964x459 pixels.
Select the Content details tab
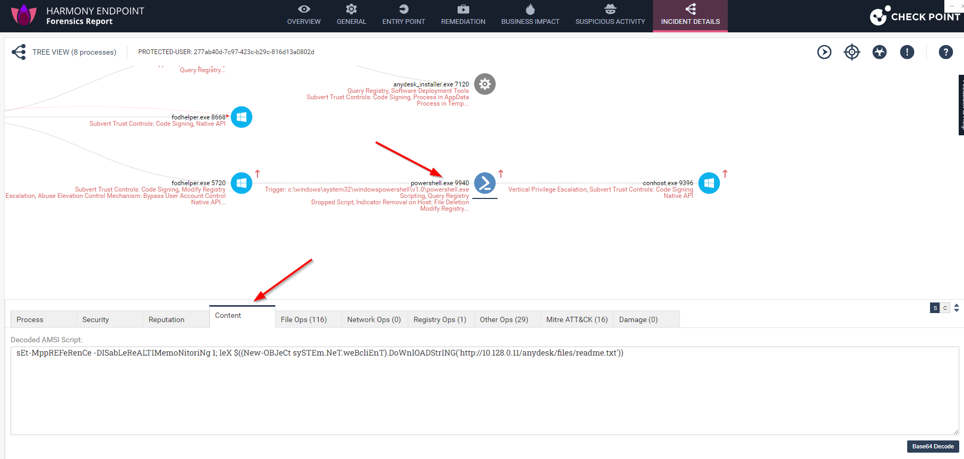click(242, 316)
